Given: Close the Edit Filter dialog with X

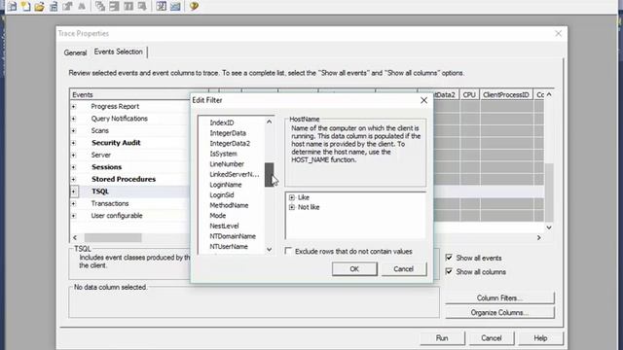Looking at the screenshot, I should [424, 100].
